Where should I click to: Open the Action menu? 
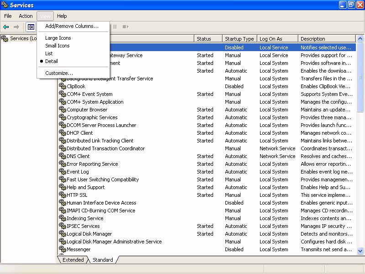(26, 16)
